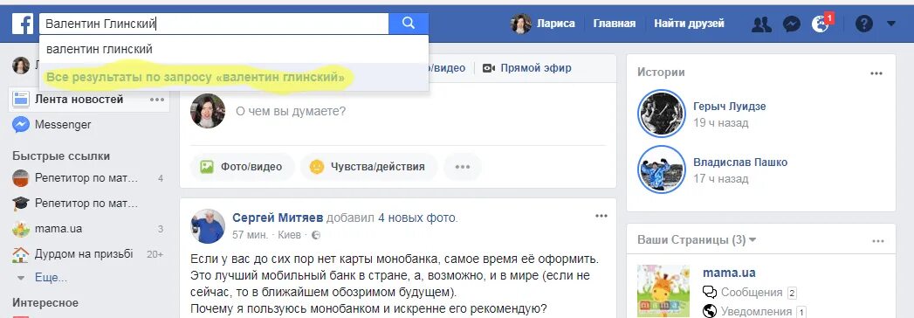914x318 pixels.
Task: Click the Прямой эфир camera icon
Action: (489, 68)
